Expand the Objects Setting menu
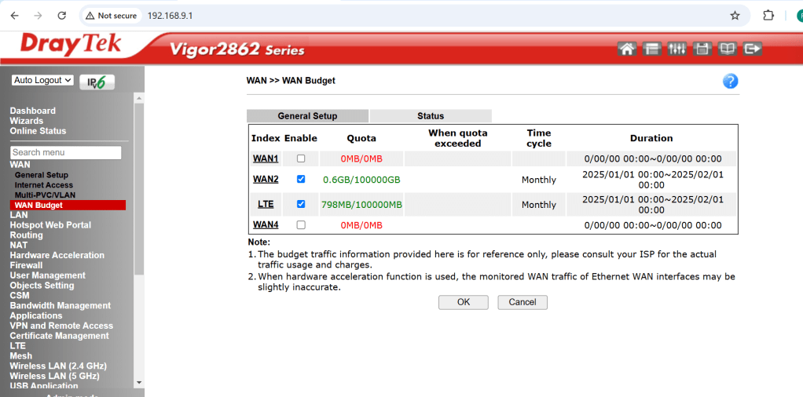Image resolution: width=803 pixels, height=397 pixels. pos(42,286)
